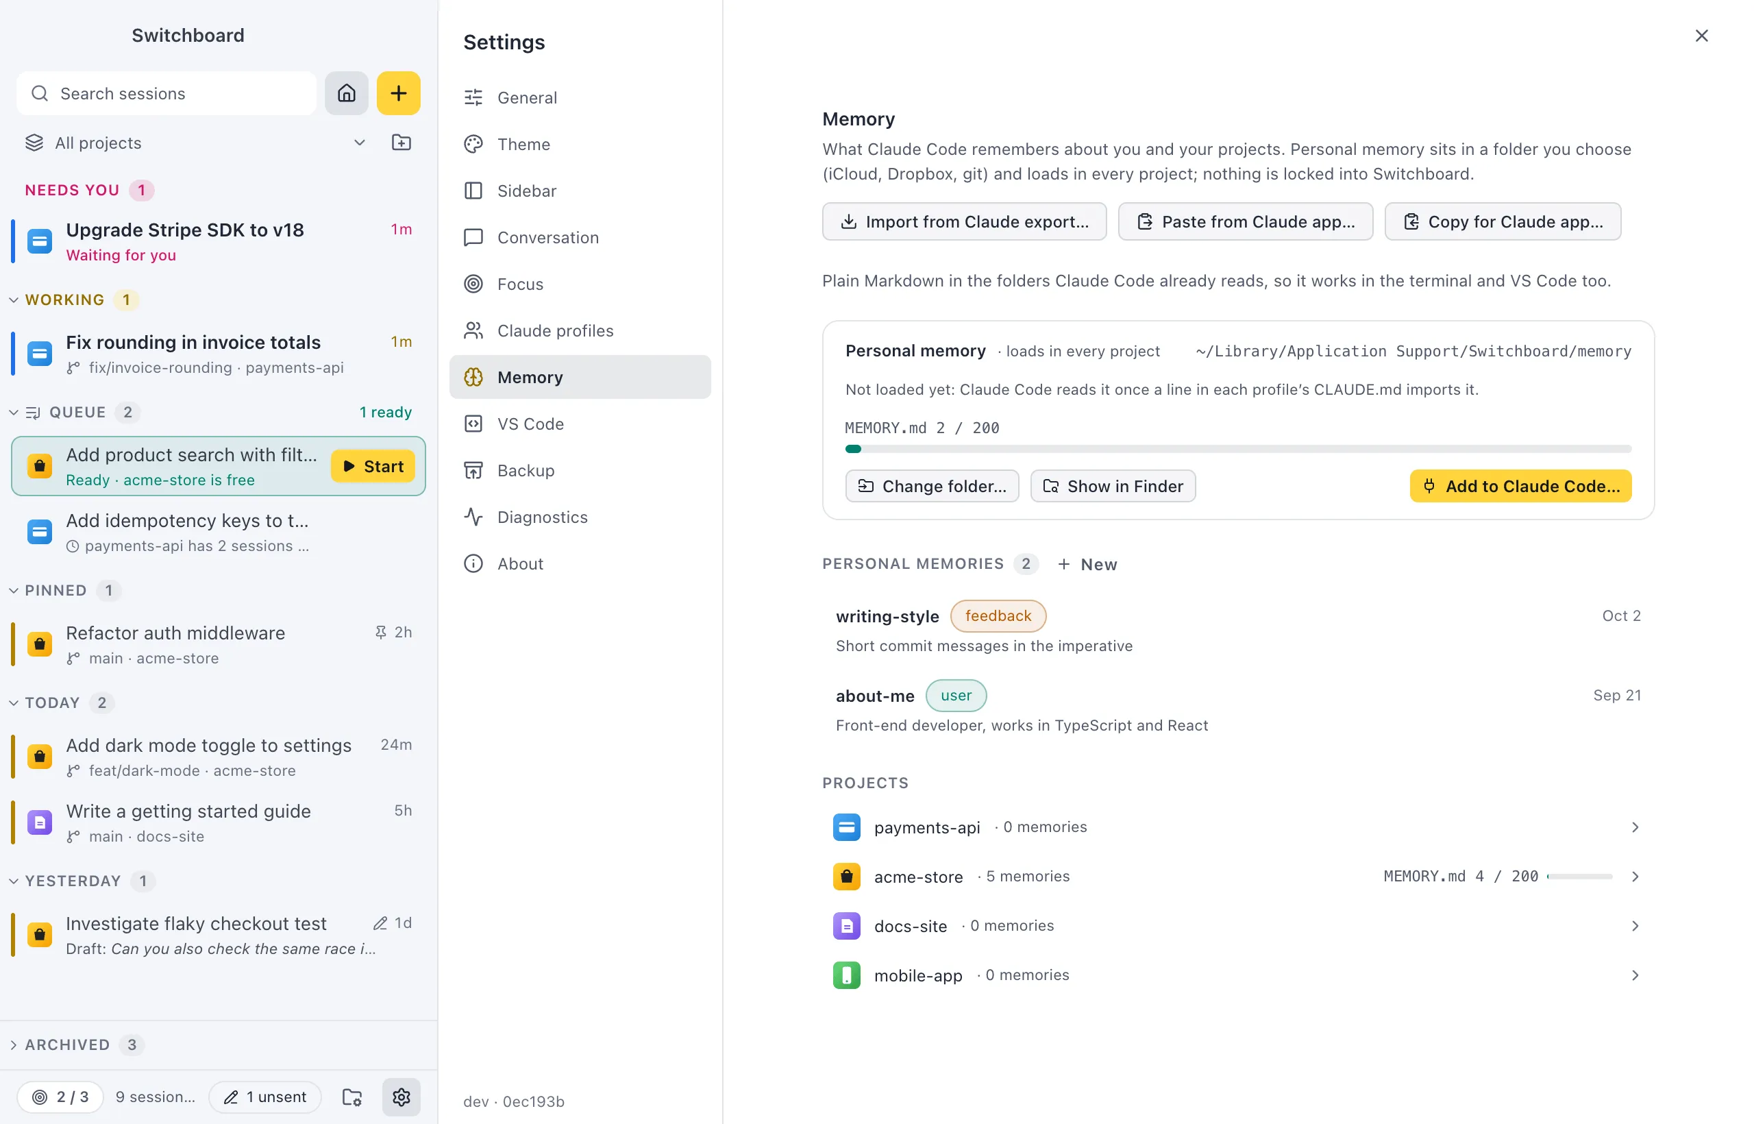
Task: Close the Settings panel with the X
Action: 1701,36
